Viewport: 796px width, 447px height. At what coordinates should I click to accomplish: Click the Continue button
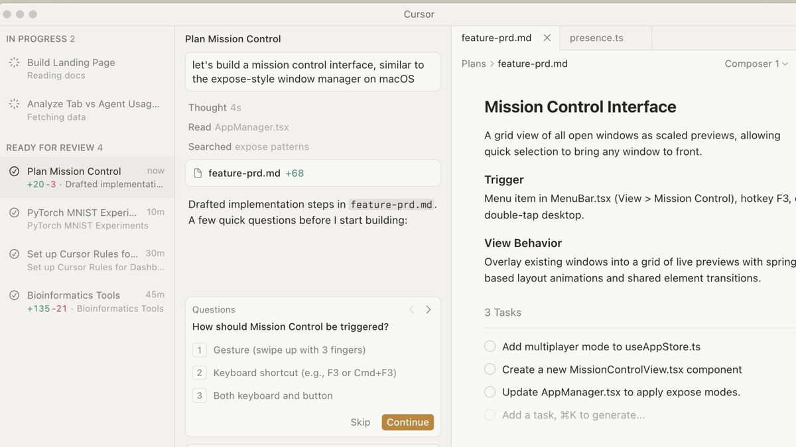[x=408, y=422]
